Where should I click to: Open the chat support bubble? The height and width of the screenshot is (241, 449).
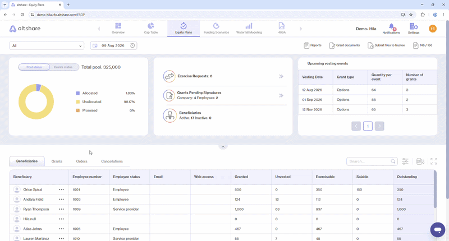coord(438,230)
